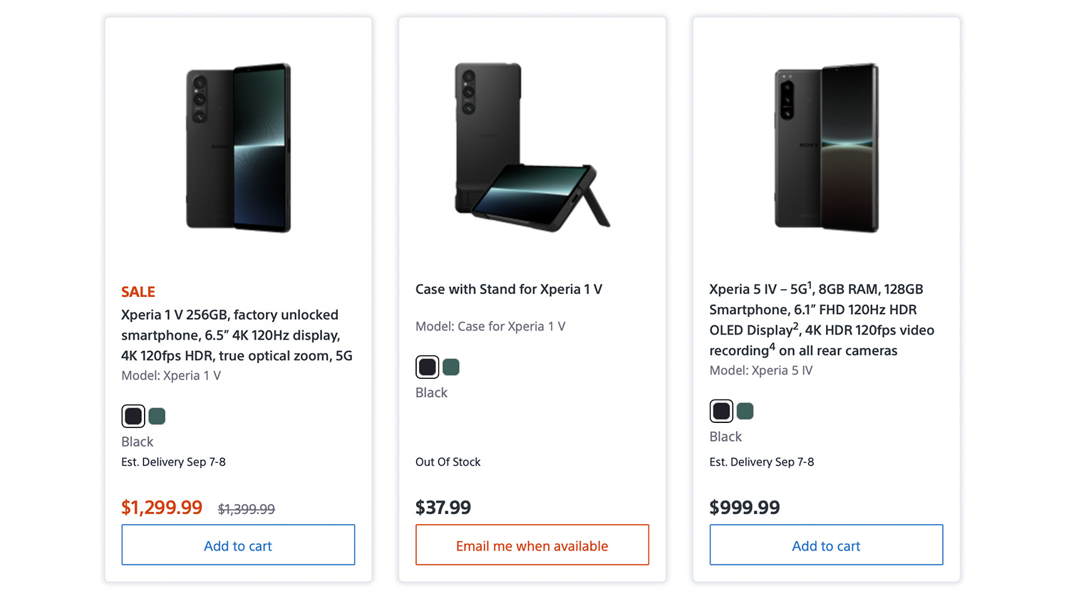The image size is (1069, 601).
Task: Click the crossed-out $1,399.99 original price
Action: click(247, 509)
